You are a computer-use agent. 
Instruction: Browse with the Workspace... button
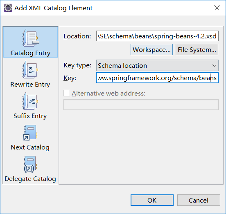point(151,49)
